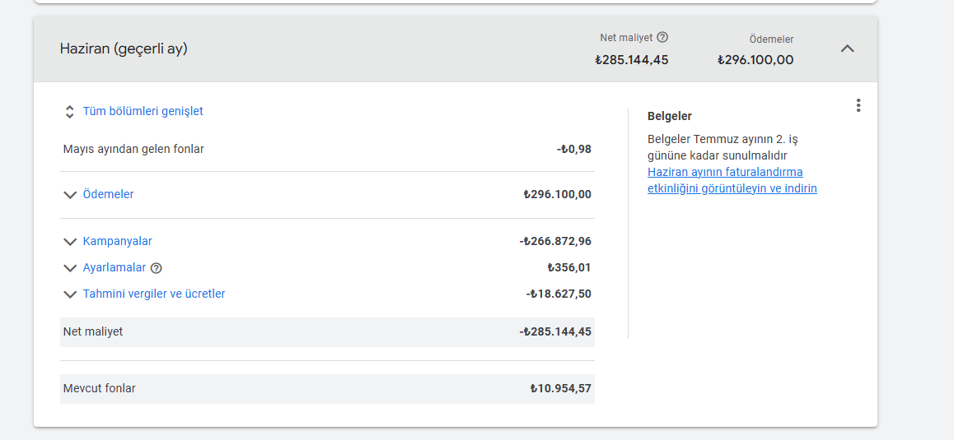Click the Ayarlamalar link text

pos(114,267)
